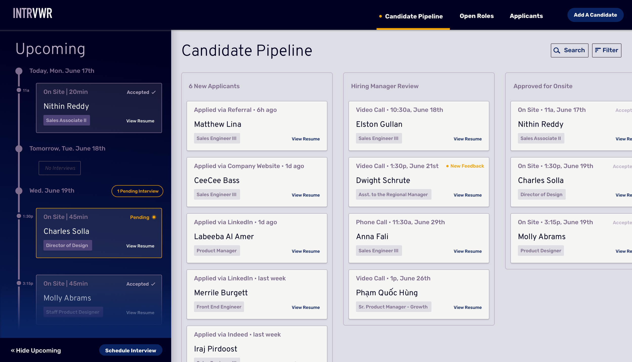This screenshot has width=632, height=362.
Task: Open Molly Abrams in Approved for Onsite
Action: tap(571, 238)
